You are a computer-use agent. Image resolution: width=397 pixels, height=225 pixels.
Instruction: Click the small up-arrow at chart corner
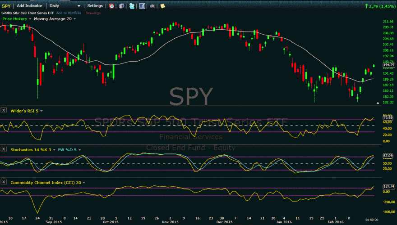pyautogui.click(x=378, y=103)
